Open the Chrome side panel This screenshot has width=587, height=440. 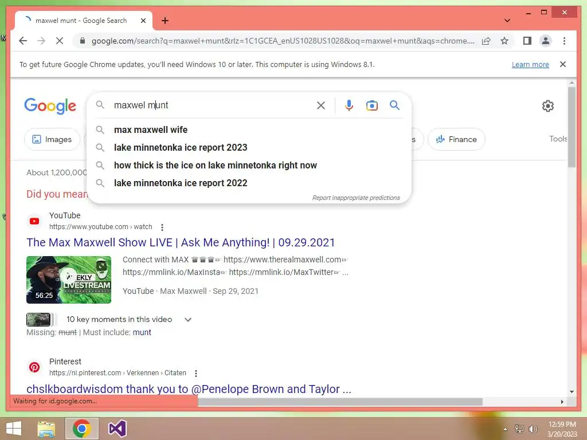tap(527, 41)
